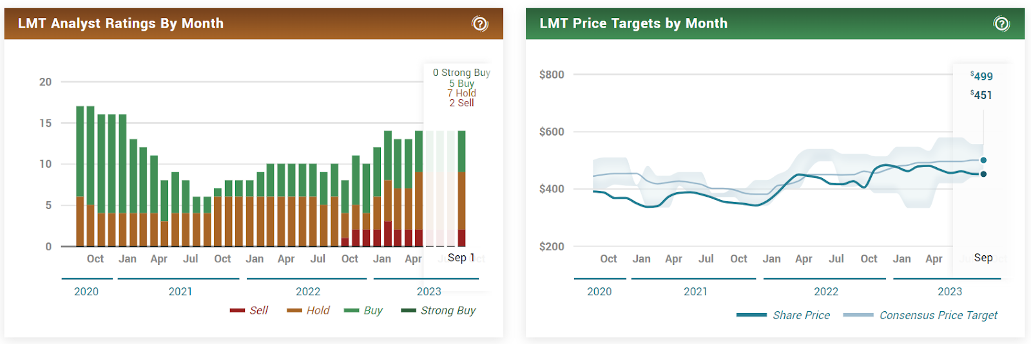1031x344 pixels.
Task: Click the Share Price legend teal swatch
Action: coord(751,315)
